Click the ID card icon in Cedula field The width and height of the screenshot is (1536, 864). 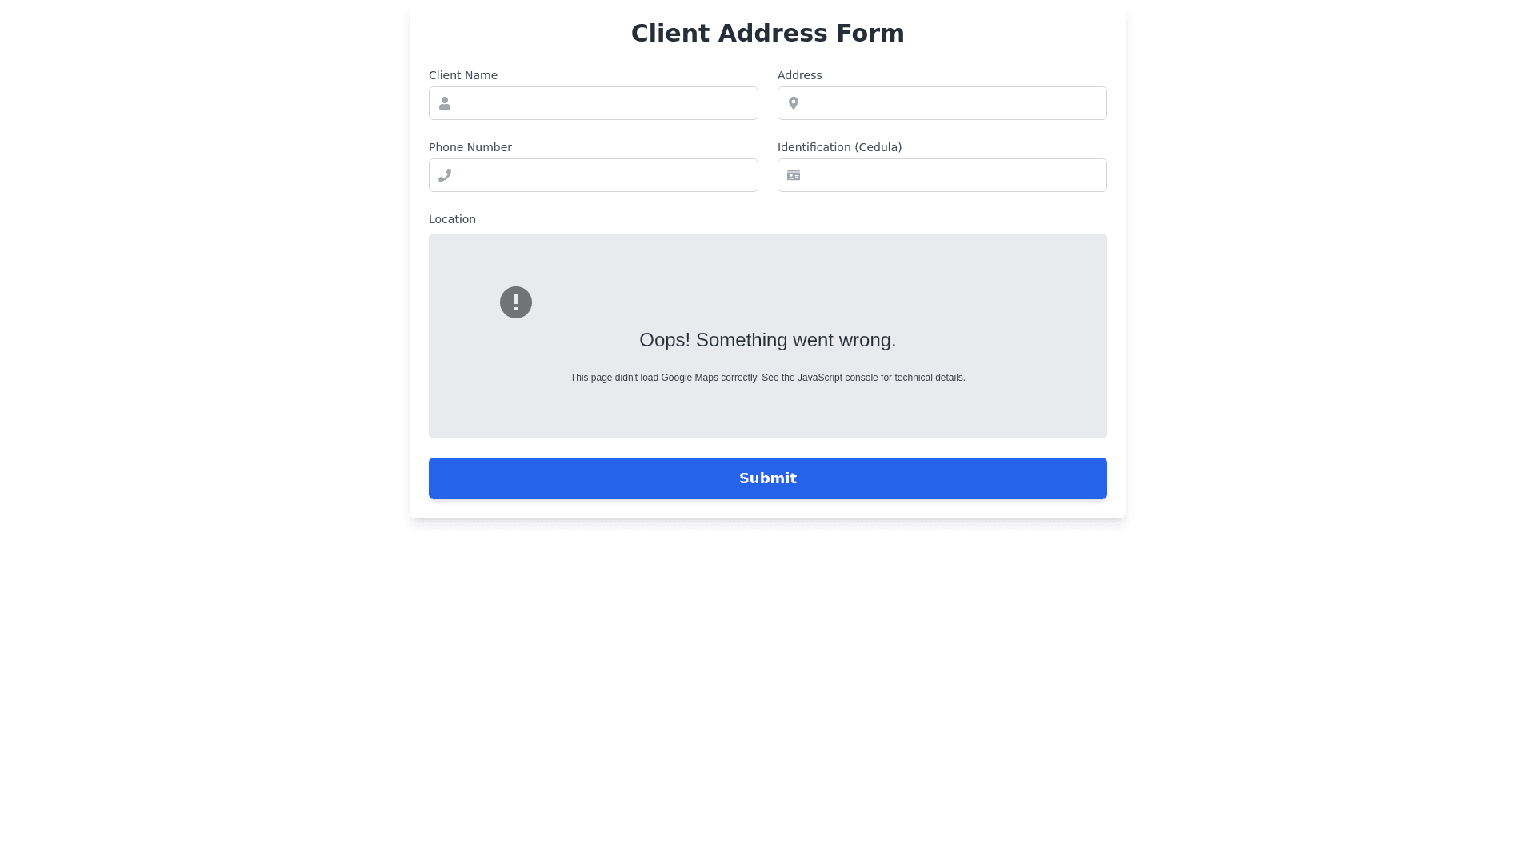[794, 175]
